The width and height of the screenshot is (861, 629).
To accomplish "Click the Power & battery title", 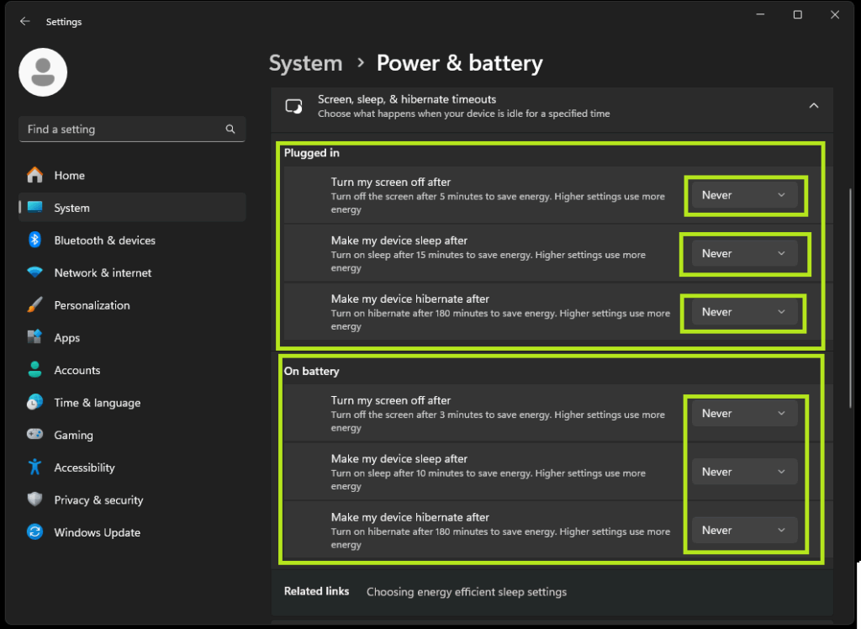I will pyautogui.click(x=460, y=63).
